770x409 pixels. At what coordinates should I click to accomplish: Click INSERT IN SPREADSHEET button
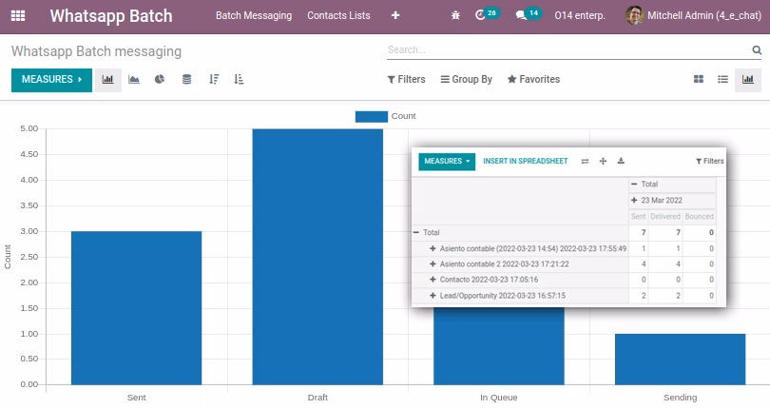[x=525, y=162]
